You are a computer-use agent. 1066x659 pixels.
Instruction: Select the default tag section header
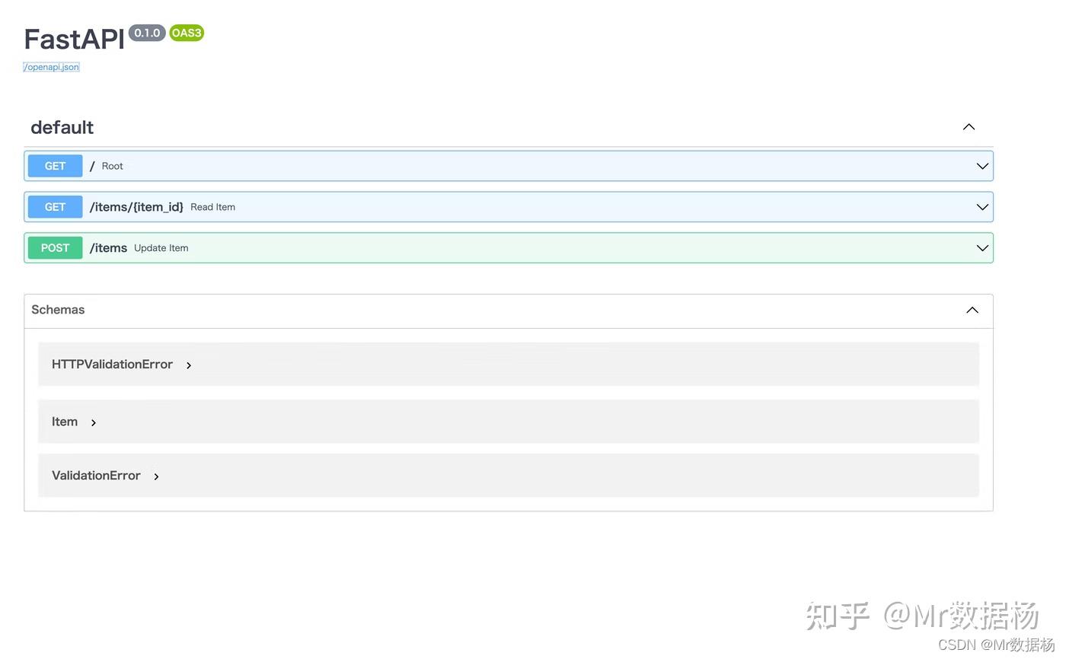click(x=62, y=127)
